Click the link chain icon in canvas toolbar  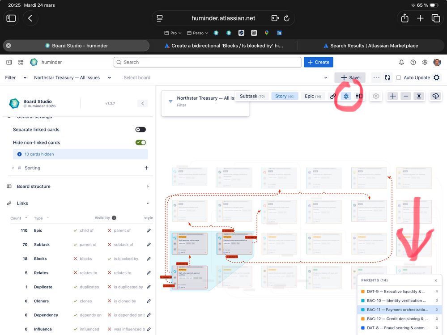coord(333,96)
